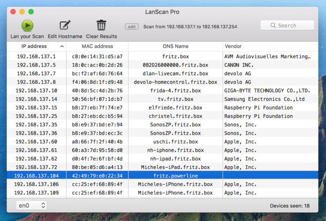Select IP 192.168.137.106 cell
This screenshot has width=326, height=221.
pyautogui.click(x=36, y=184)
